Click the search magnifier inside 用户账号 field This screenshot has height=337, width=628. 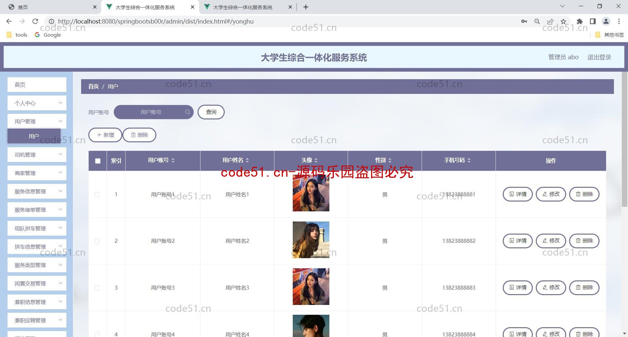(187, 112)
